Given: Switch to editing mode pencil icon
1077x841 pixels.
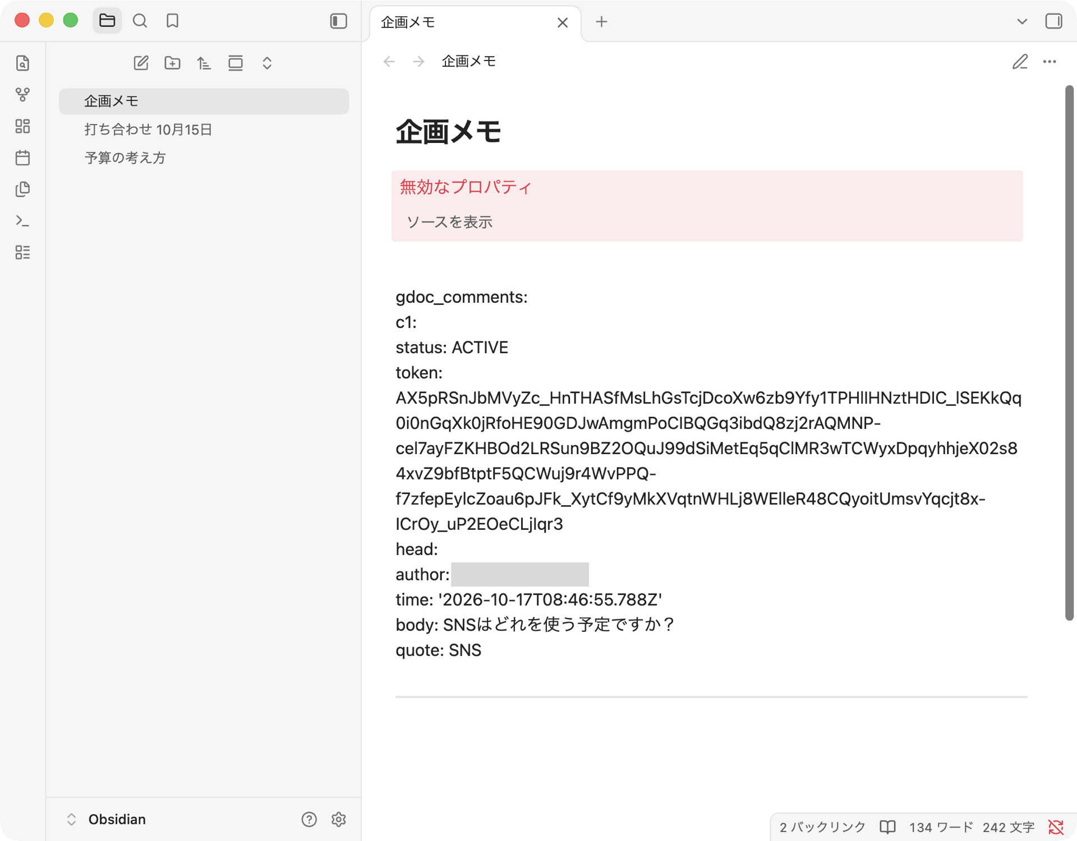Looking at the screenshot, I should 1020,61.
